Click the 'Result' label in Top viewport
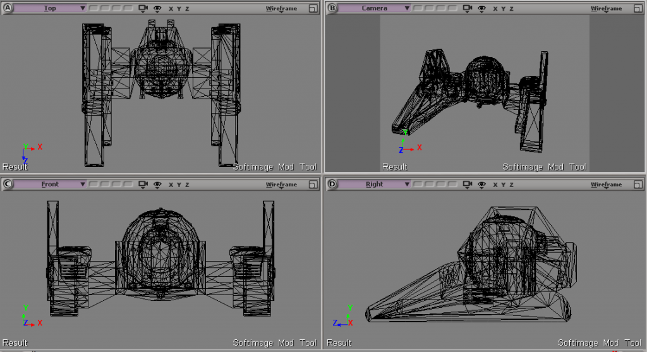 point(15,167)
